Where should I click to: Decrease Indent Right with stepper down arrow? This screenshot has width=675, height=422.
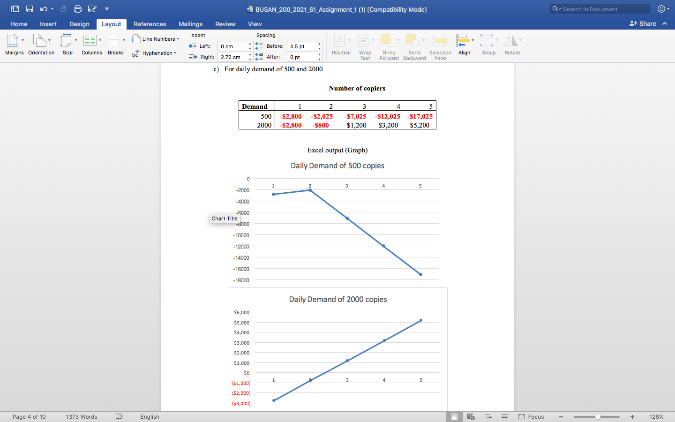point(250,60)
